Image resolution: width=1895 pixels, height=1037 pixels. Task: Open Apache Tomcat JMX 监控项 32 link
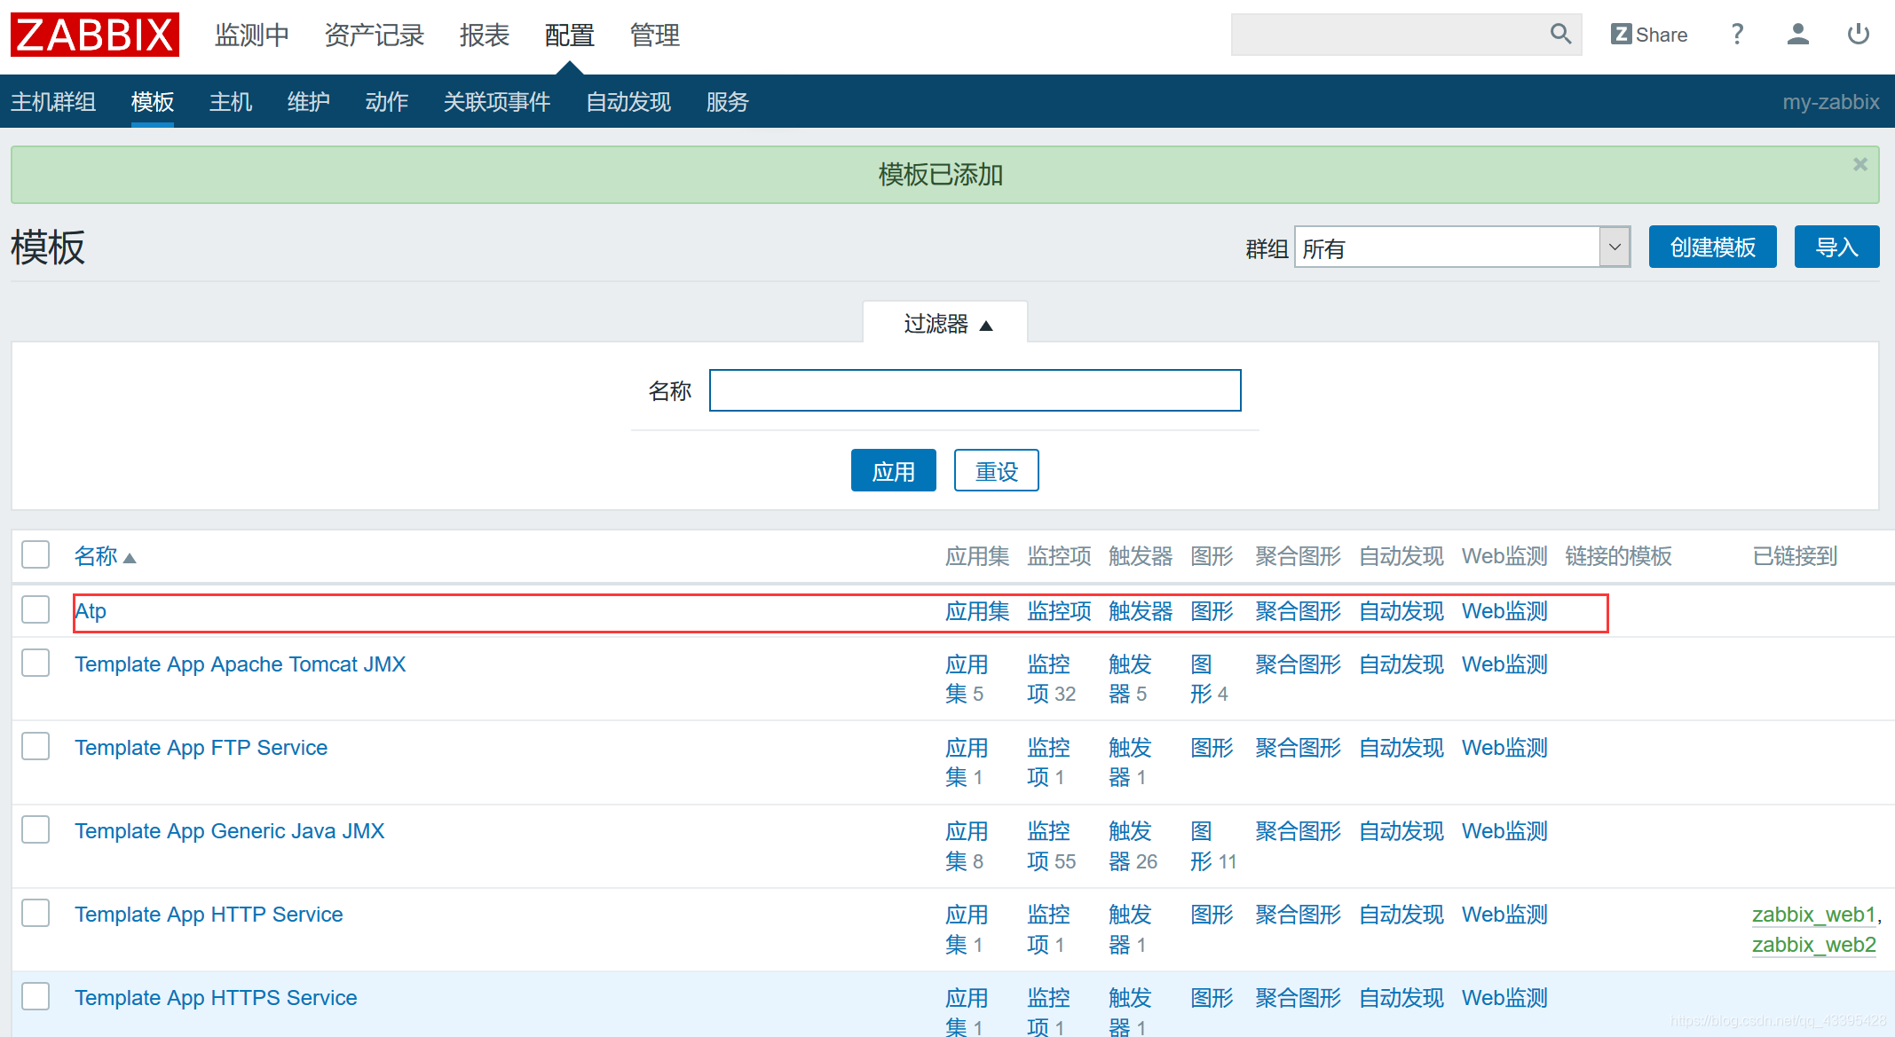pos(1051,679)
